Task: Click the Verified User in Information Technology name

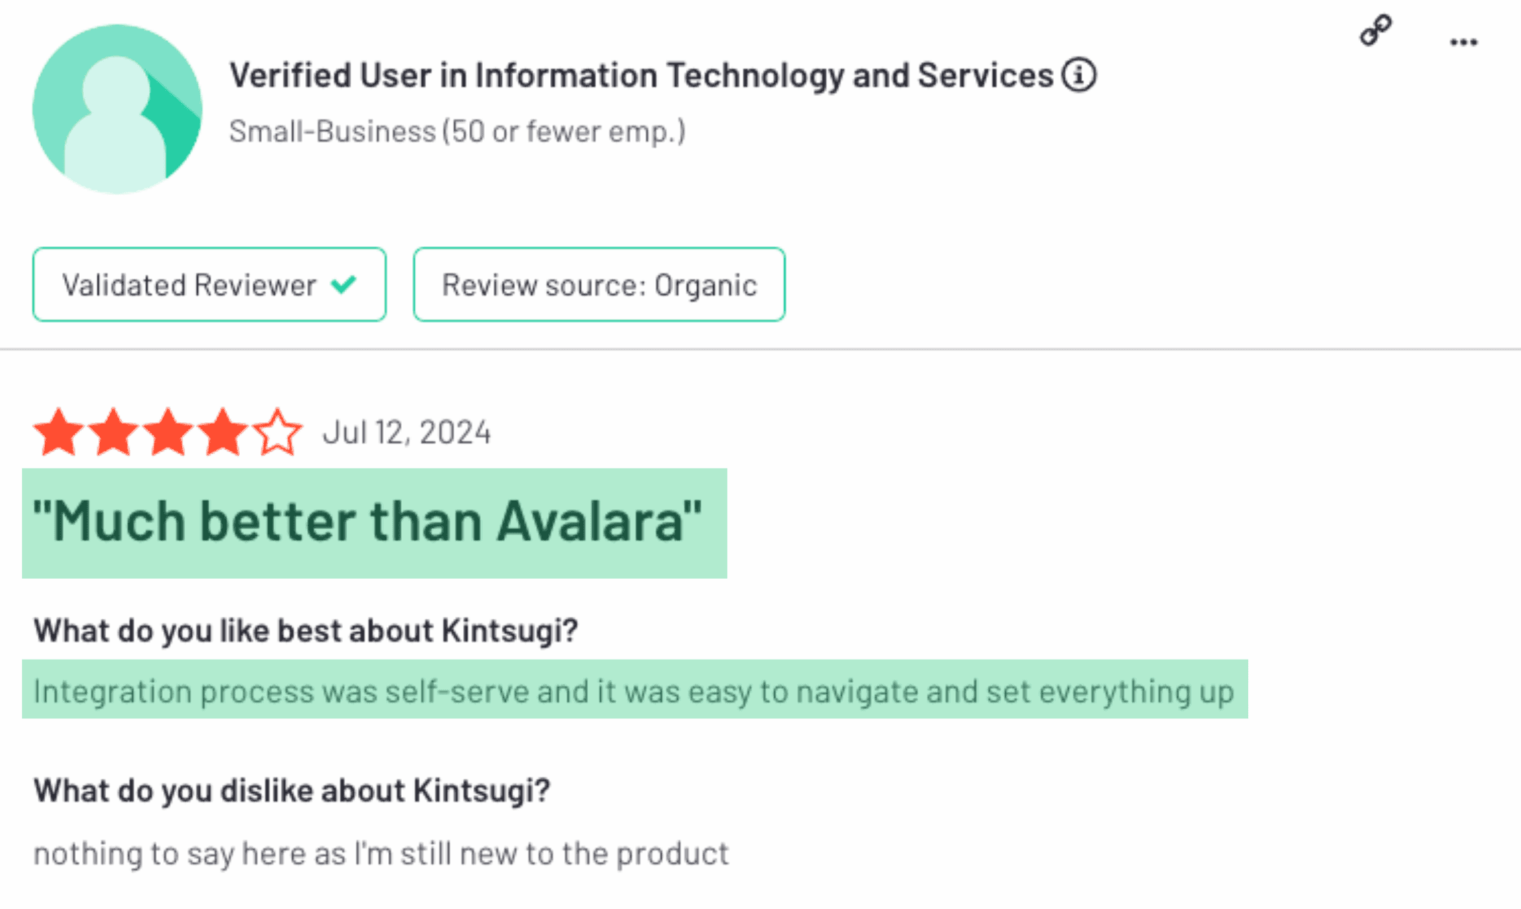Action: [x=641, y=75]
